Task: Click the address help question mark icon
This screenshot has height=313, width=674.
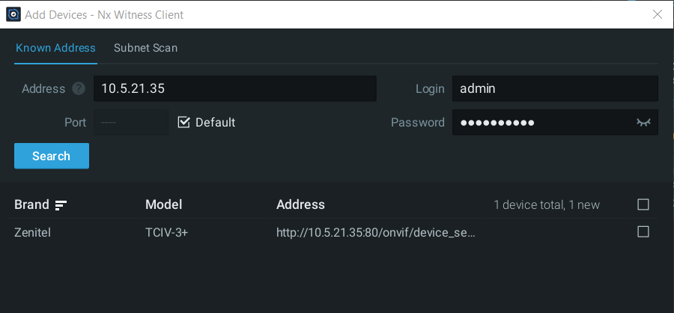Action: (79, 89)
